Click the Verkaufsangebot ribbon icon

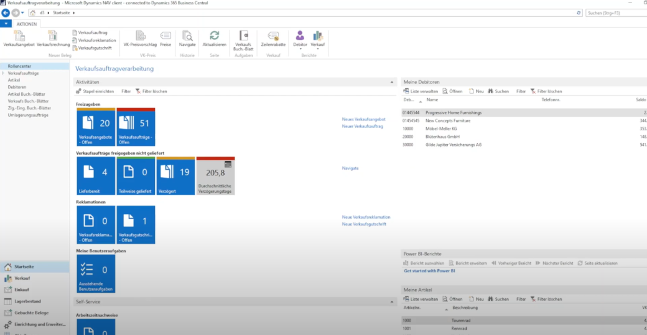19,39
